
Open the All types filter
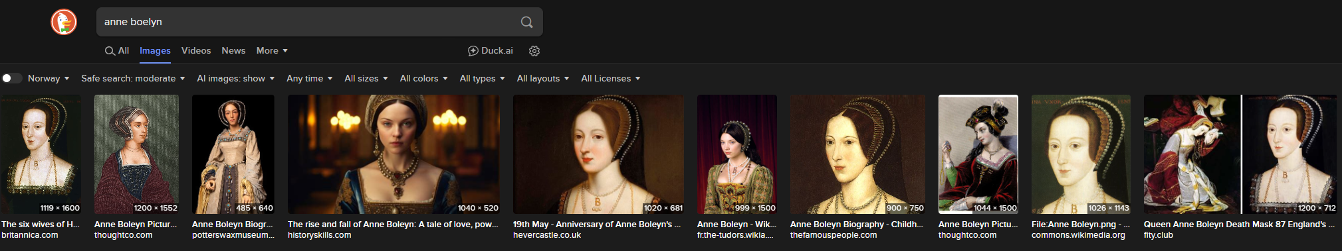pyautogui.click(x=482, y=78)
